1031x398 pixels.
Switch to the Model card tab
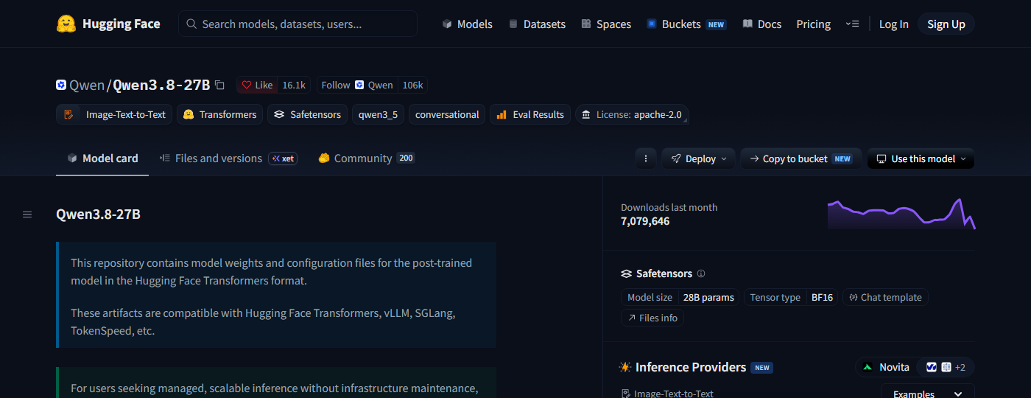tap(102, 158)
